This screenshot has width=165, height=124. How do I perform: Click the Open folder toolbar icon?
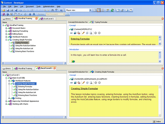pyautogui.click(x=4, y=10)
